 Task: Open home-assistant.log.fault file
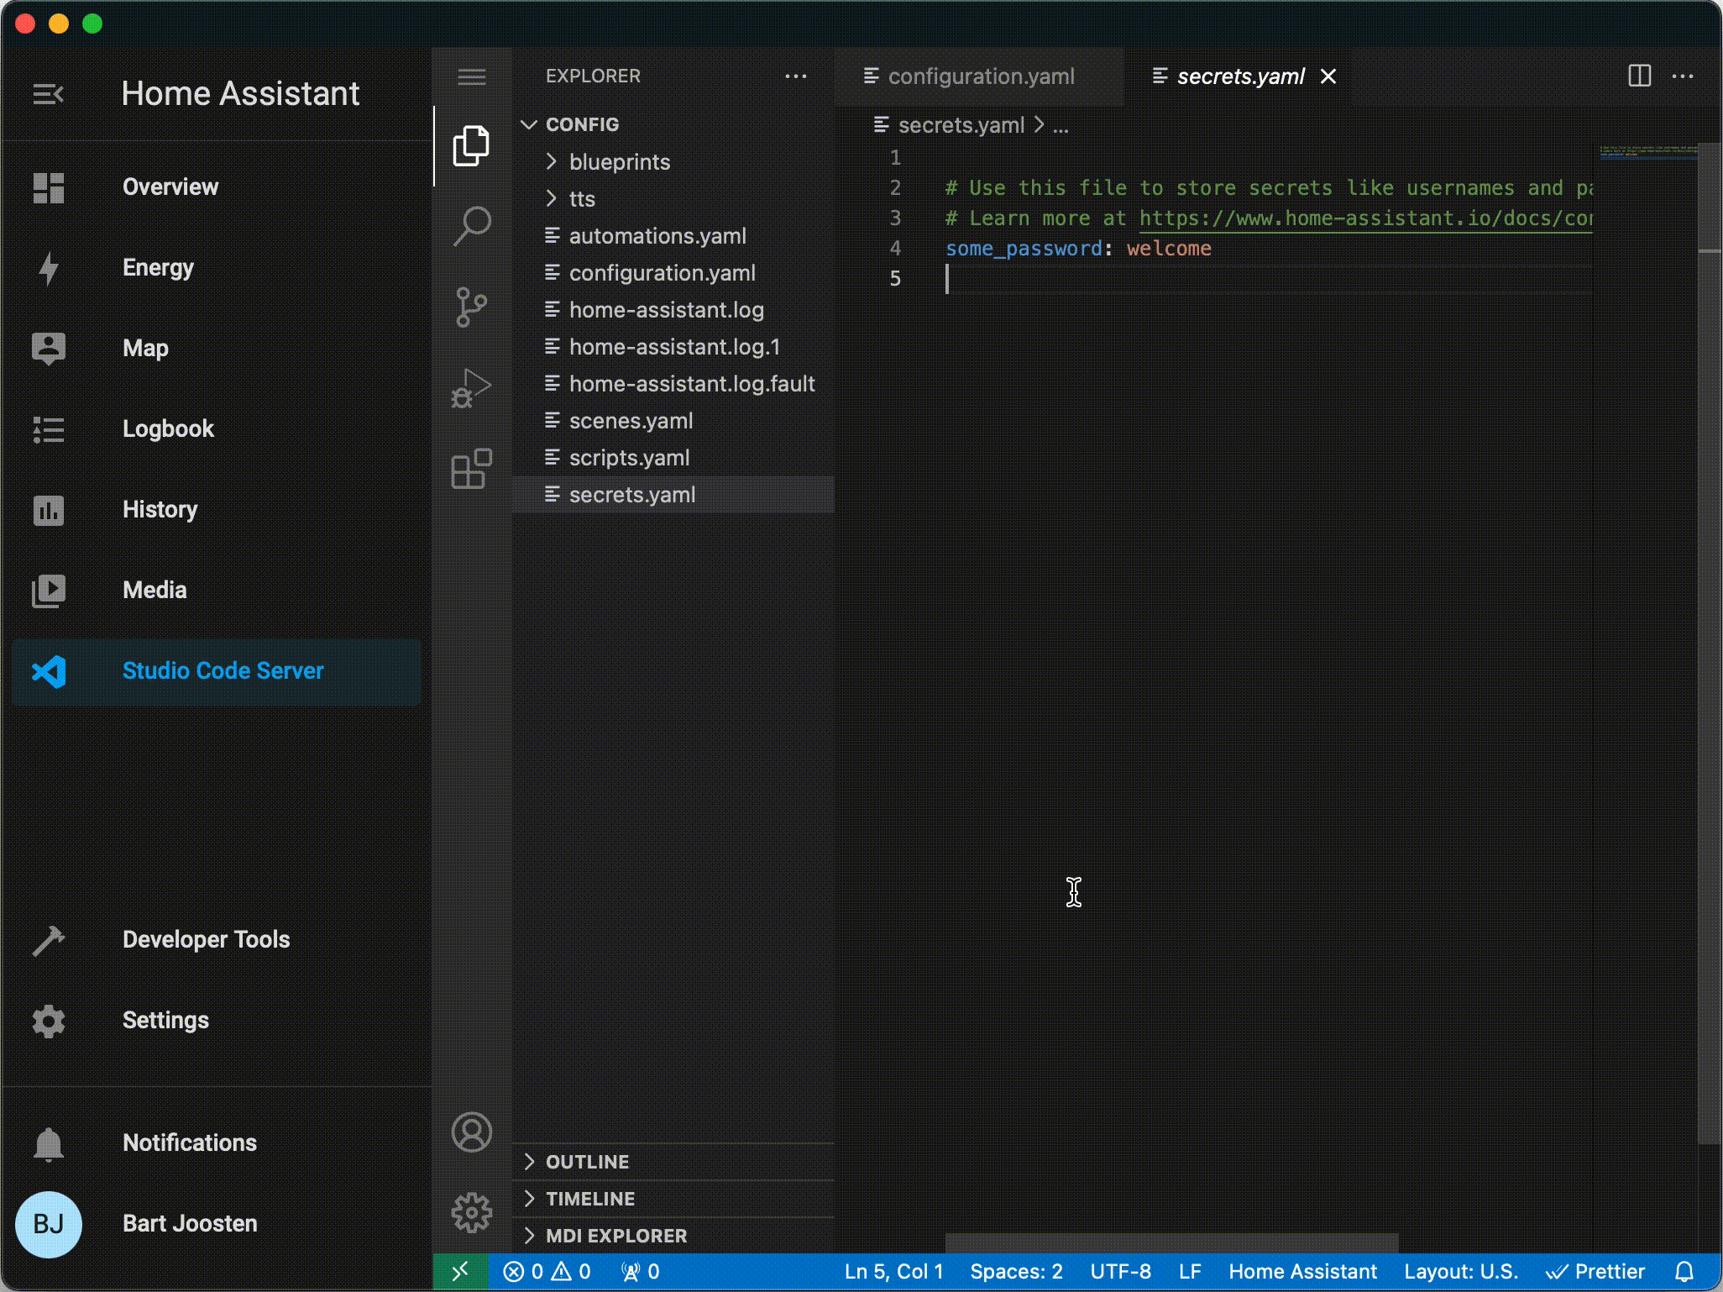click(x=673, y=384)
